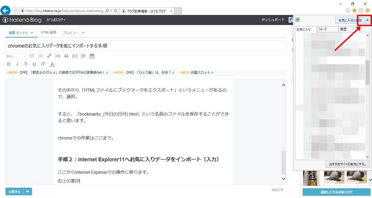The image size is (372, 198).
Task: Toggle italic formatting
Action: (17, 64)
